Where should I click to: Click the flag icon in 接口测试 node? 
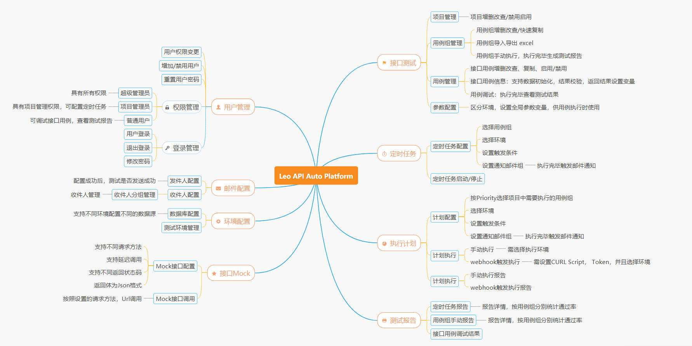(x=384, y=63)
